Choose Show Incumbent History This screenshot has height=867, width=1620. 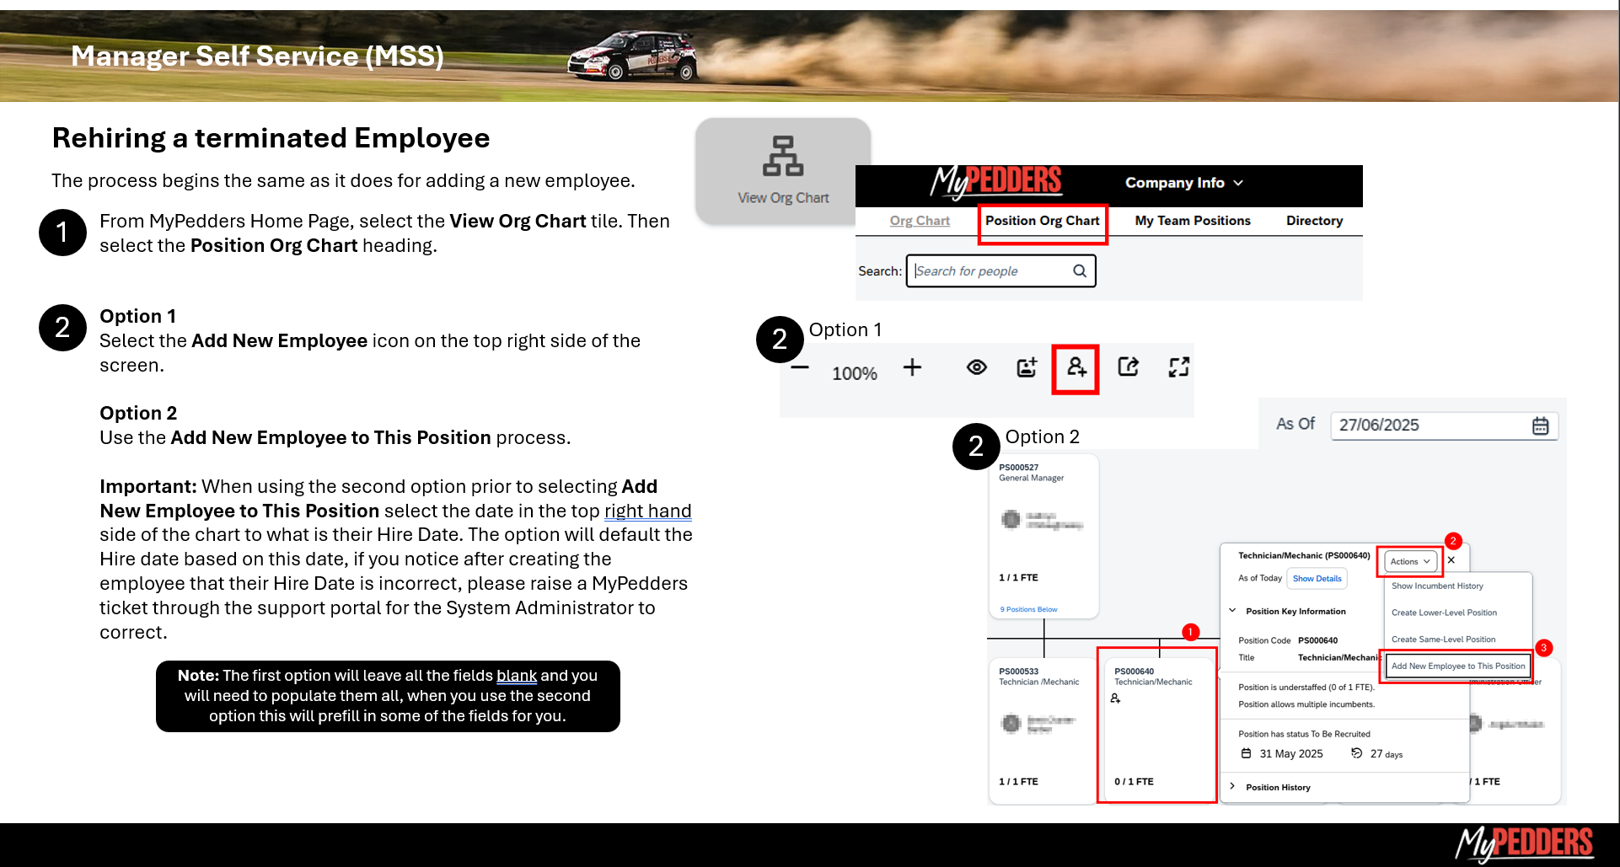[1437, 586]
